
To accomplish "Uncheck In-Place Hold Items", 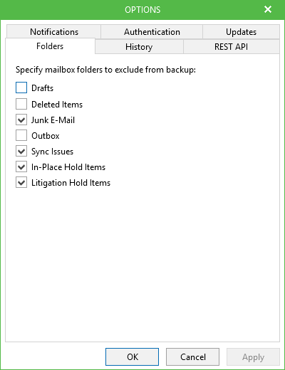I will click(x=21, y=167).
